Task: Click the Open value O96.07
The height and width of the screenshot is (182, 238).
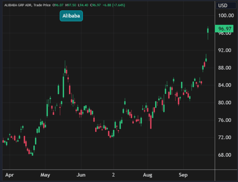Action: (x=58, y=5)
